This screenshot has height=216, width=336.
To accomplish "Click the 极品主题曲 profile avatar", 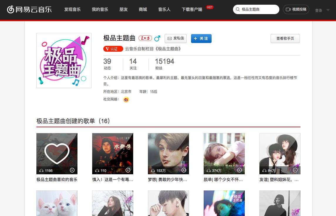I will (64, 61).
